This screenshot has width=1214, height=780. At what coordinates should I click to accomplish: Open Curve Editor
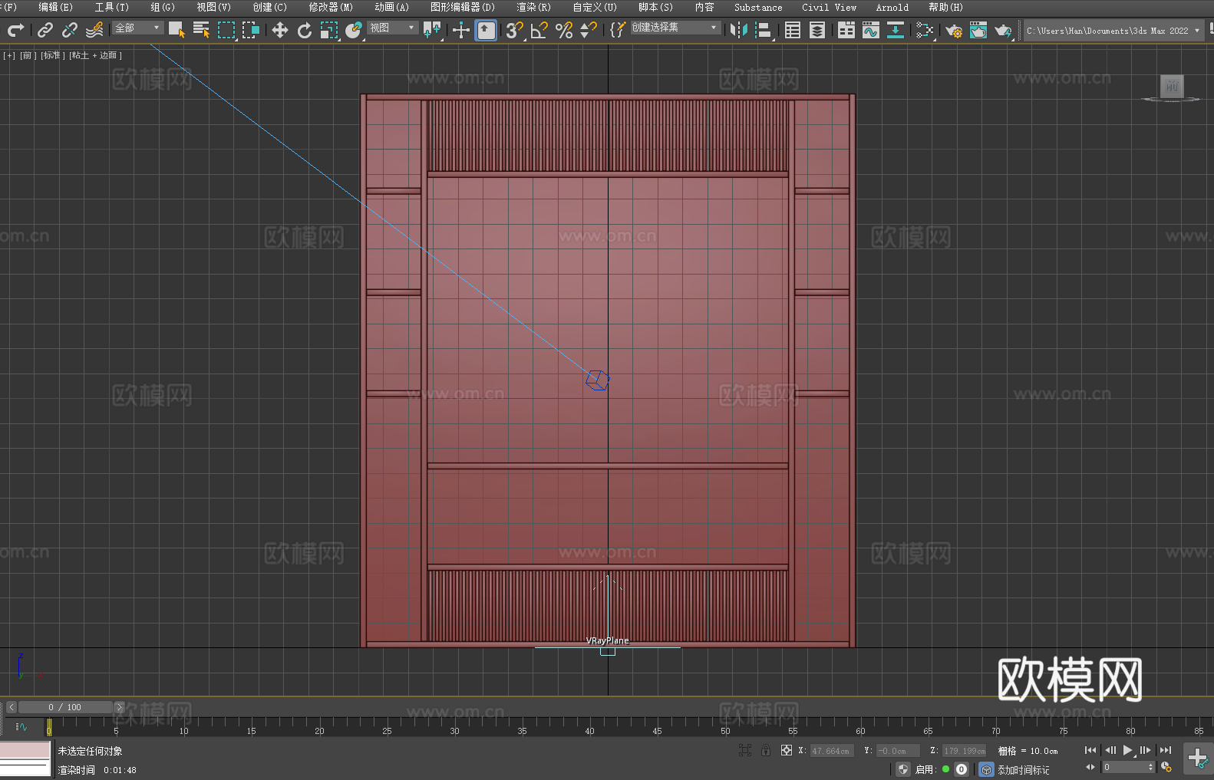tap(871, 30)
